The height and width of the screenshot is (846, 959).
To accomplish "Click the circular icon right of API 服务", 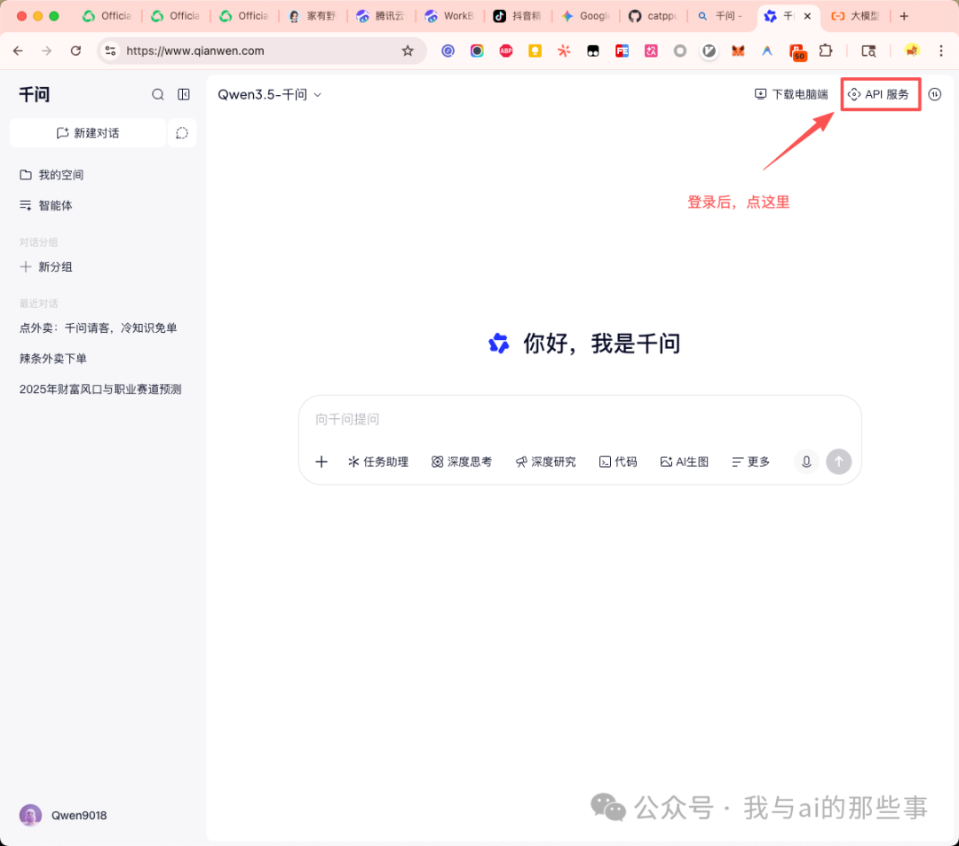I will 934,94.
